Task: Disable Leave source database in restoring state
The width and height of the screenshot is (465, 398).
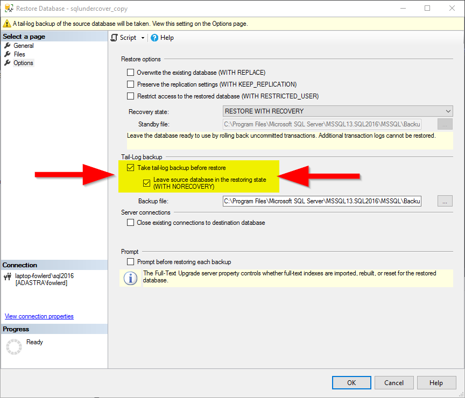Action: point(146,183)
